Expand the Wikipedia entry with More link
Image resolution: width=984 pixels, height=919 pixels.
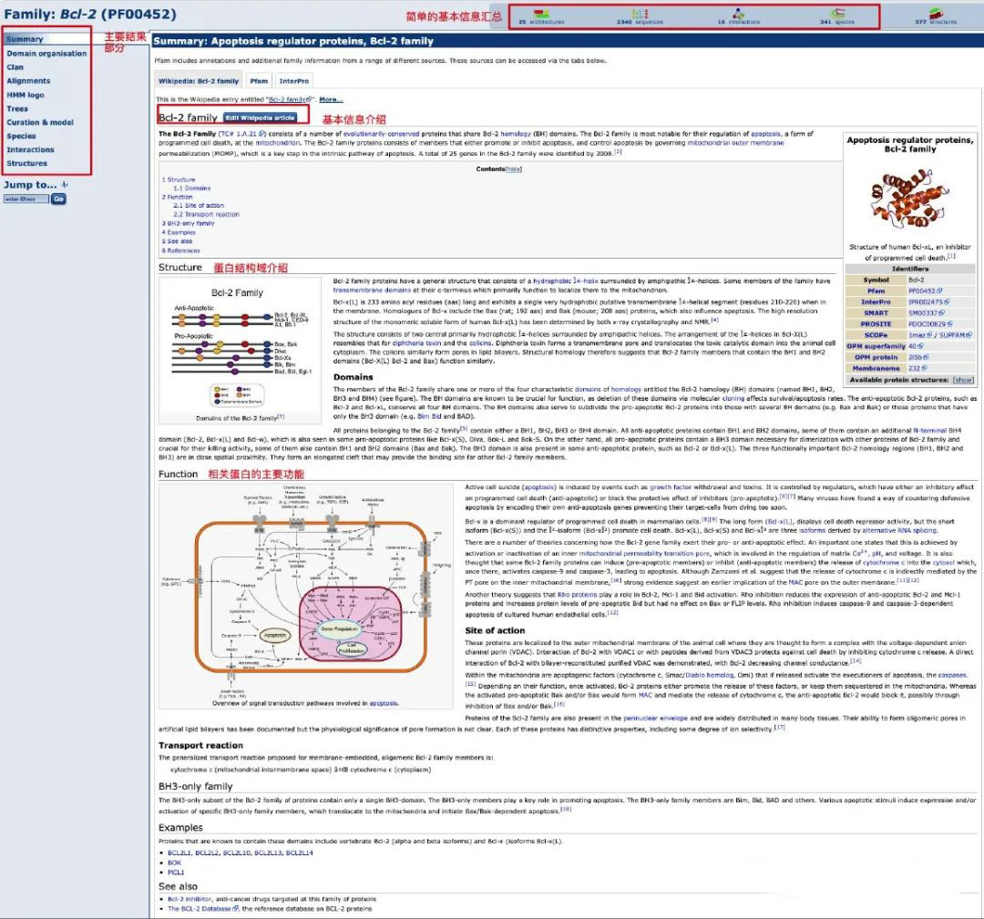click(x=331, y=99)
